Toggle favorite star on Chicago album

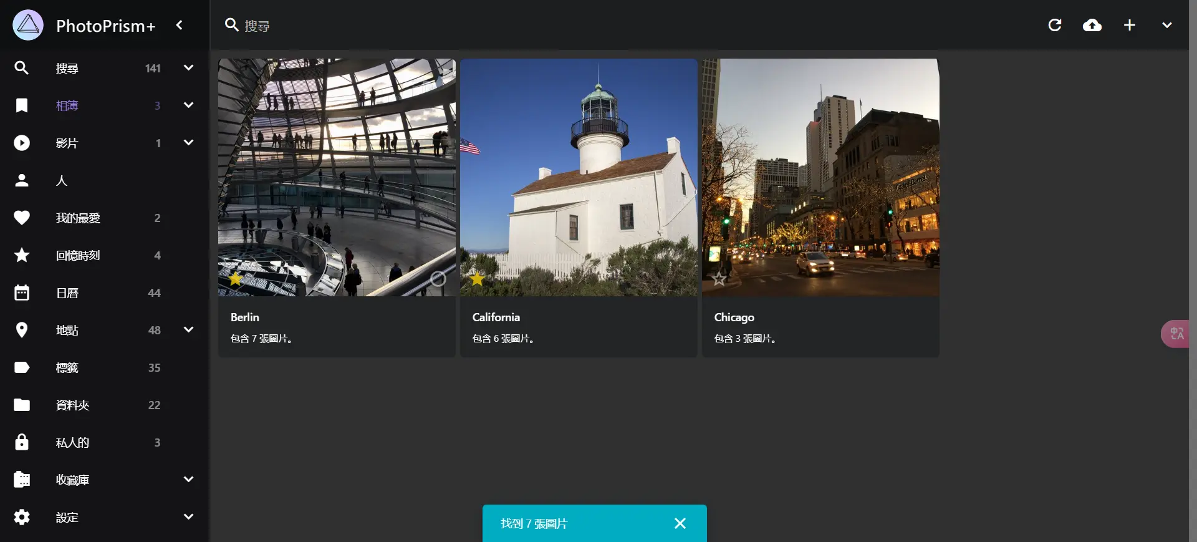click(719, 278)
